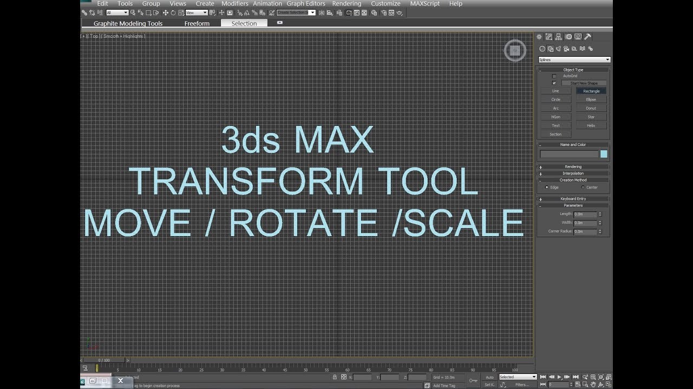Image resolution: width=693 pixels, height=389 pixels.
Task: Select the Space Warps category icon
Action: [583, 49]
